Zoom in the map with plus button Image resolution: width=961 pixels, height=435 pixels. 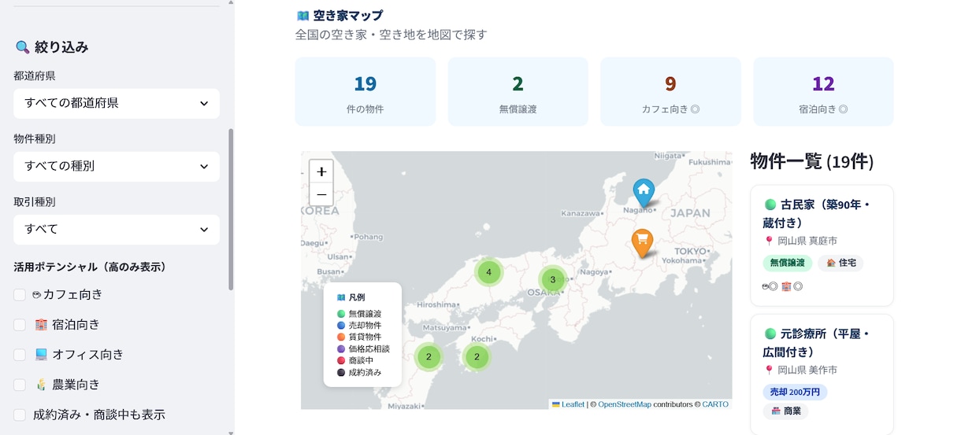tap(321, 171)
